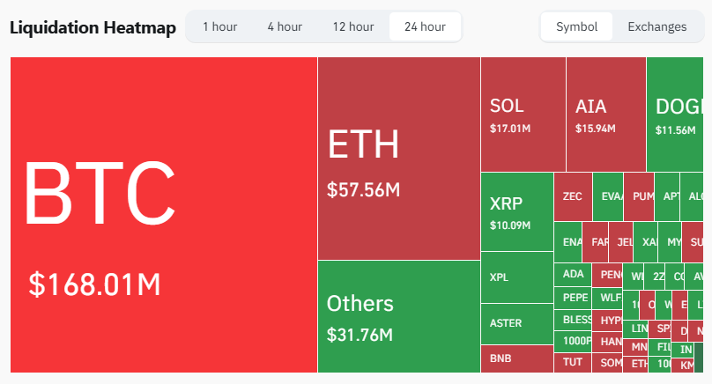
Task: Choose the 12 hour timeframe tab
Action: 353,26
